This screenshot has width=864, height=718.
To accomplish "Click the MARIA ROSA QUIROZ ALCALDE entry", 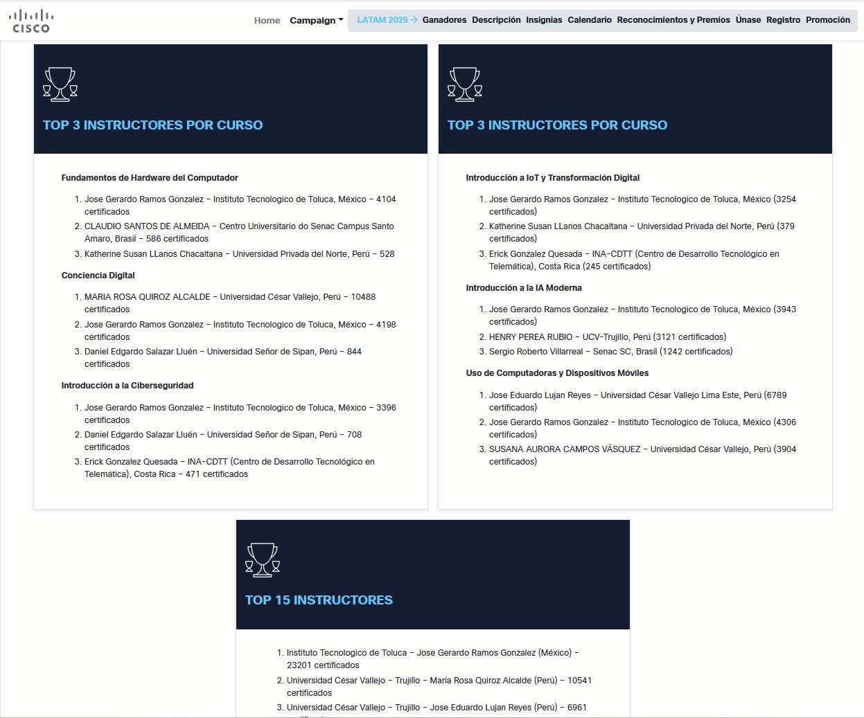I will (147, 297).
